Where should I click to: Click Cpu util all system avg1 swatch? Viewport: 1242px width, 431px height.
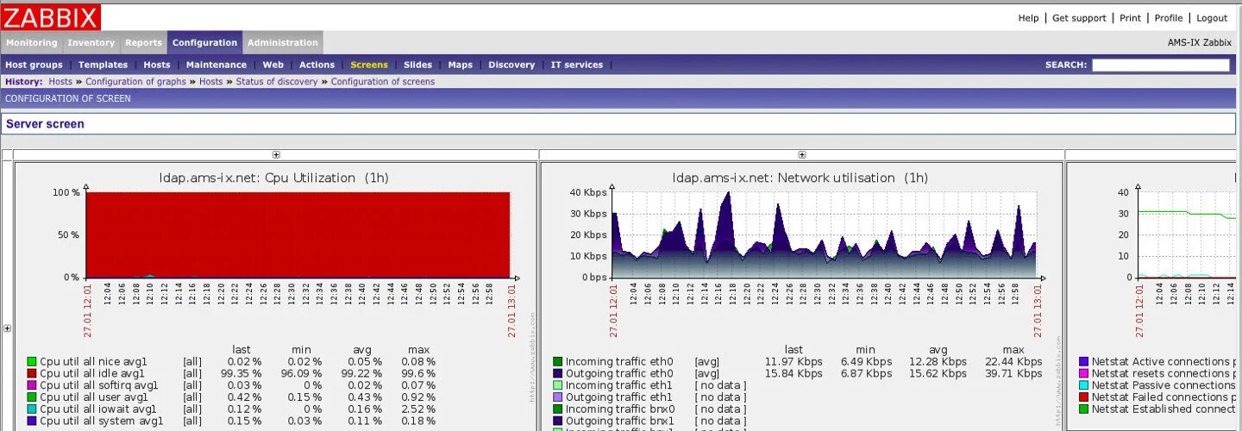click(32, 422)
